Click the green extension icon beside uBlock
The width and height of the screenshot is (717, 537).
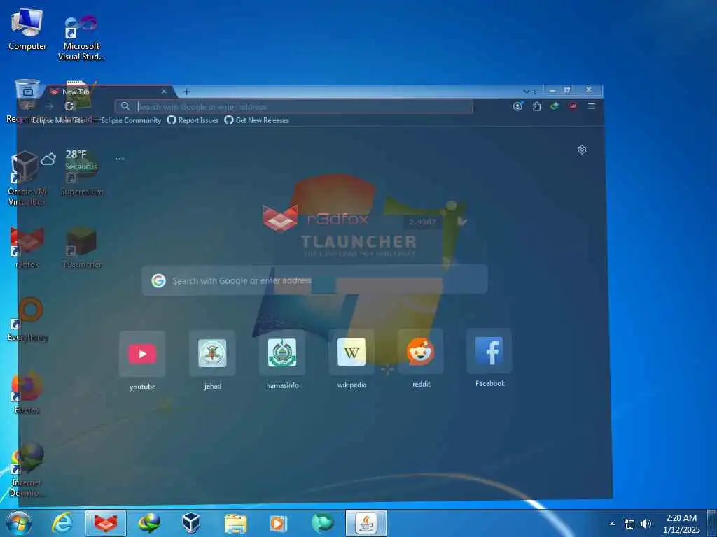point(555,106)
